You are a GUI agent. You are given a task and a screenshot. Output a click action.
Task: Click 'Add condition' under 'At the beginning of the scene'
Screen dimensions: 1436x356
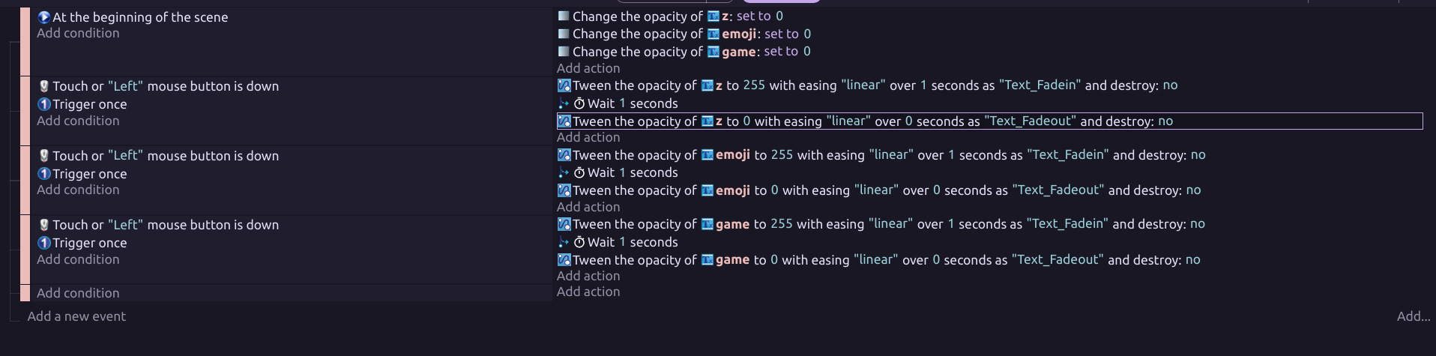coord(78,33)
